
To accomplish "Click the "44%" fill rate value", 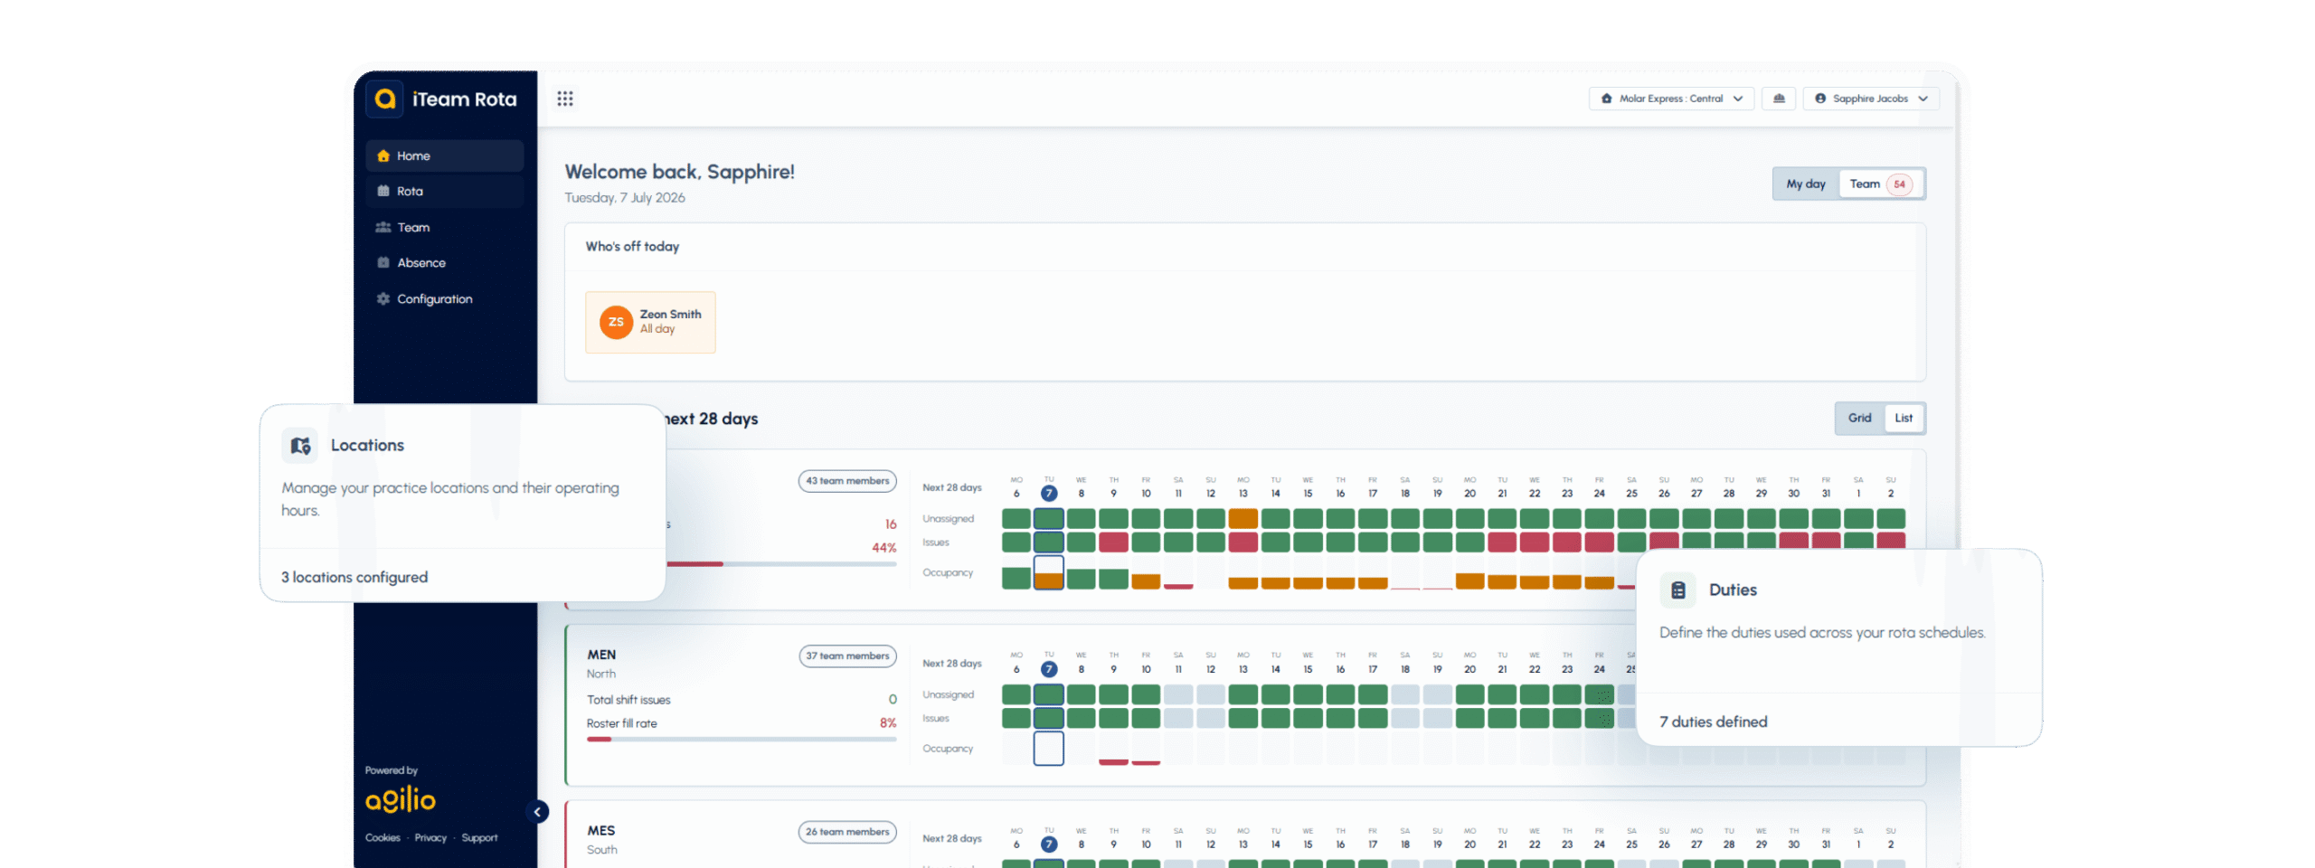I will pos(884,548).
